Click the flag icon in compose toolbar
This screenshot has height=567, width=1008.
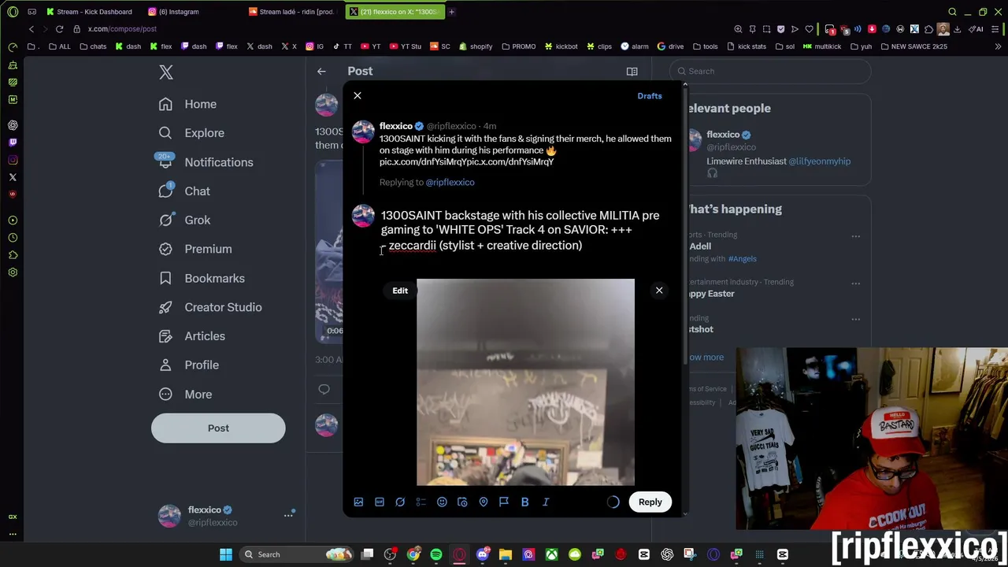(504, 502)
